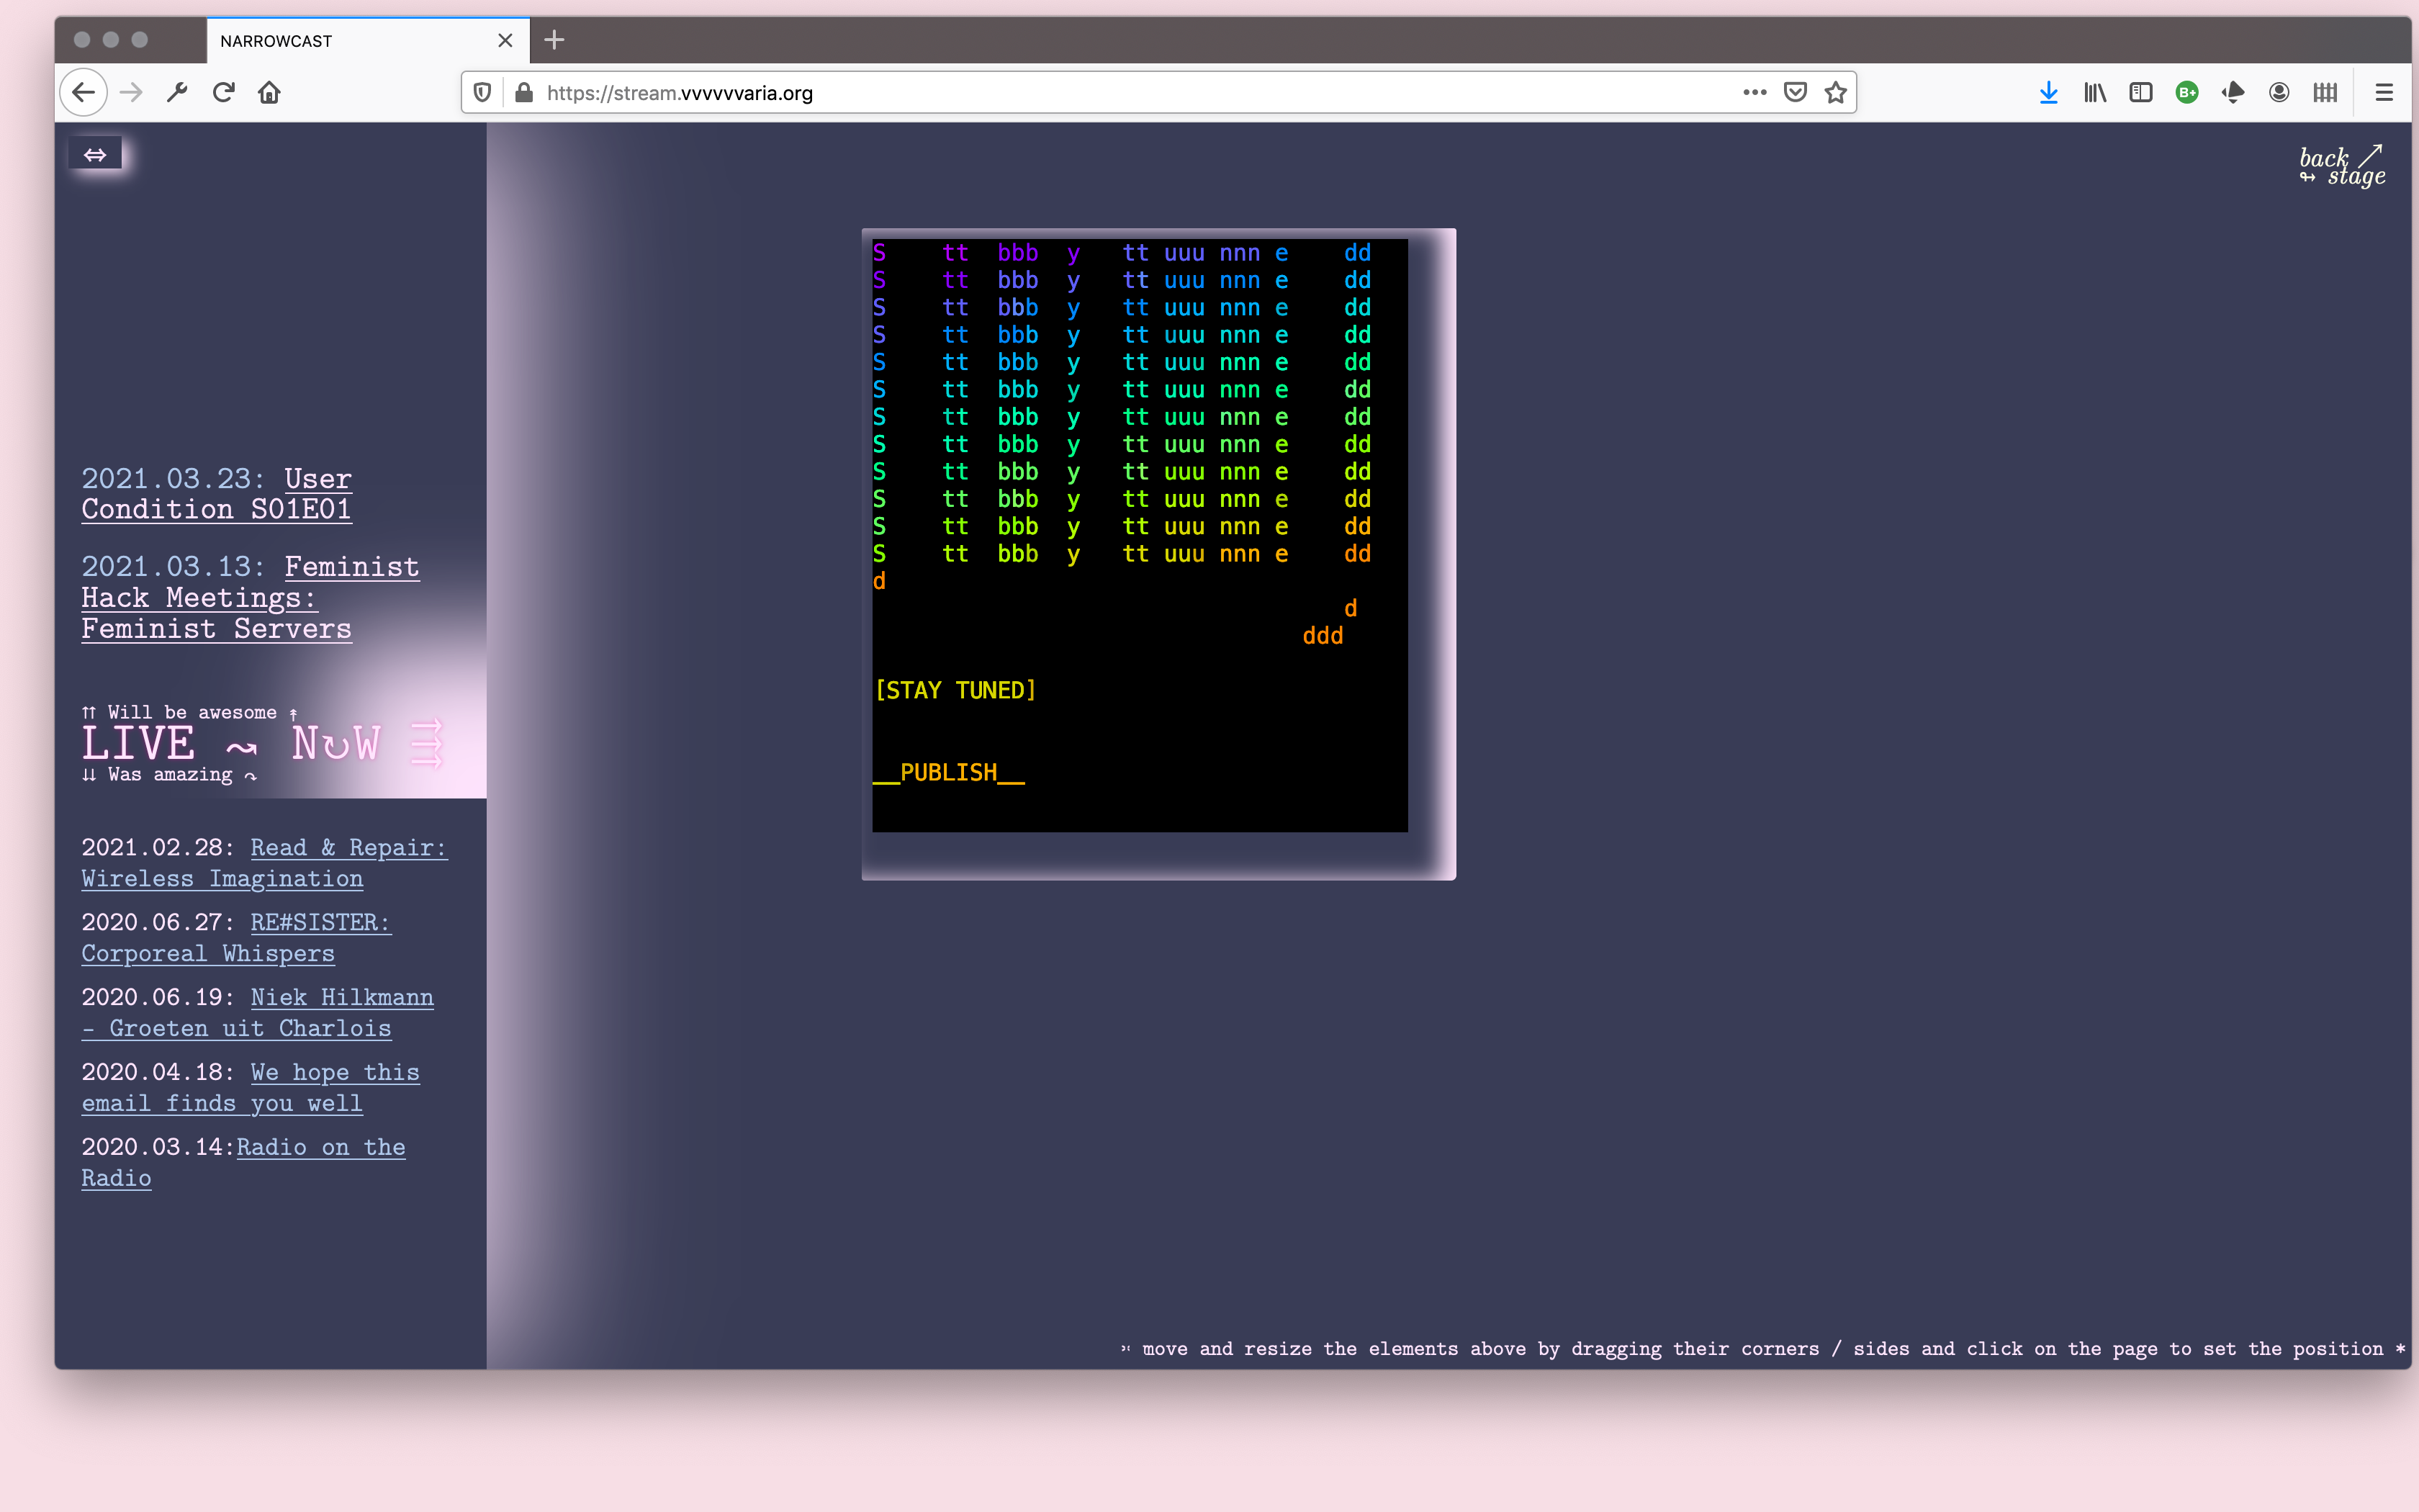
Task: Open the back stage link
Action: coord(2342,166)
